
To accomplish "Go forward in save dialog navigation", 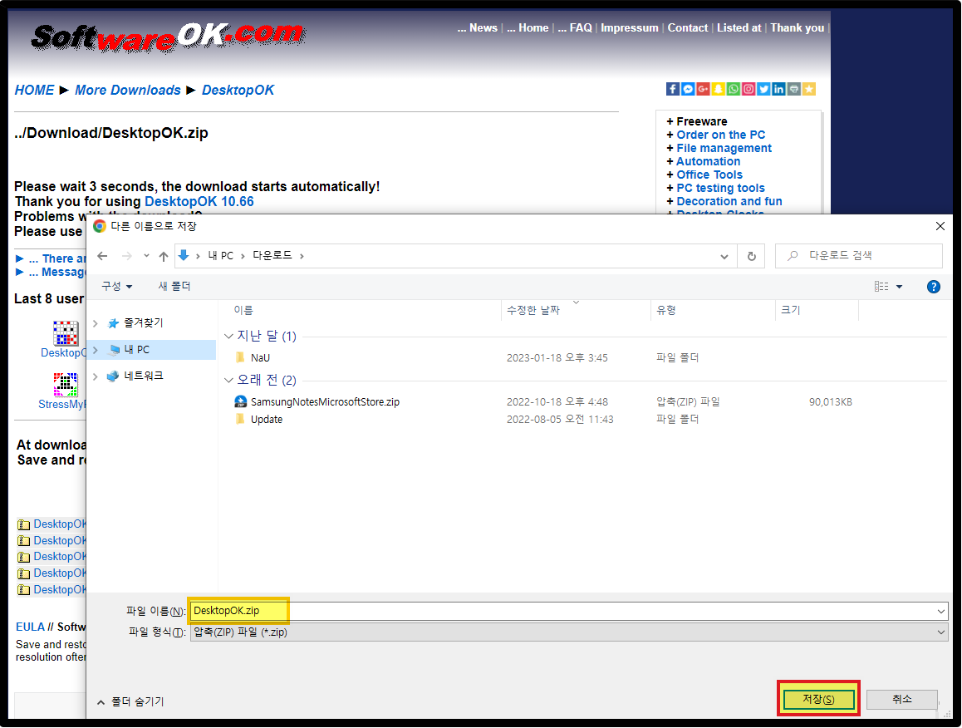I will pyautogui.click(x=126, y=256).
